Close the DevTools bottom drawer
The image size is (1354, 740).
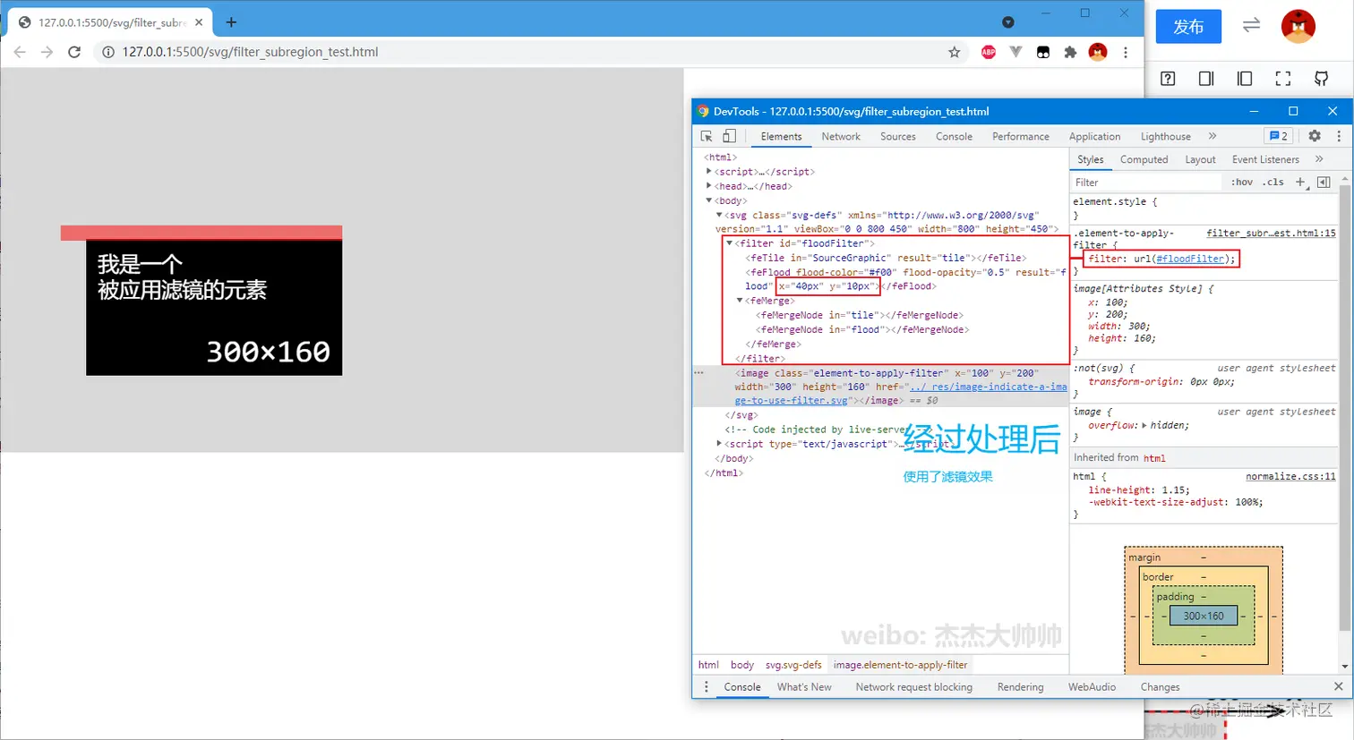(x=1338, y=686)
